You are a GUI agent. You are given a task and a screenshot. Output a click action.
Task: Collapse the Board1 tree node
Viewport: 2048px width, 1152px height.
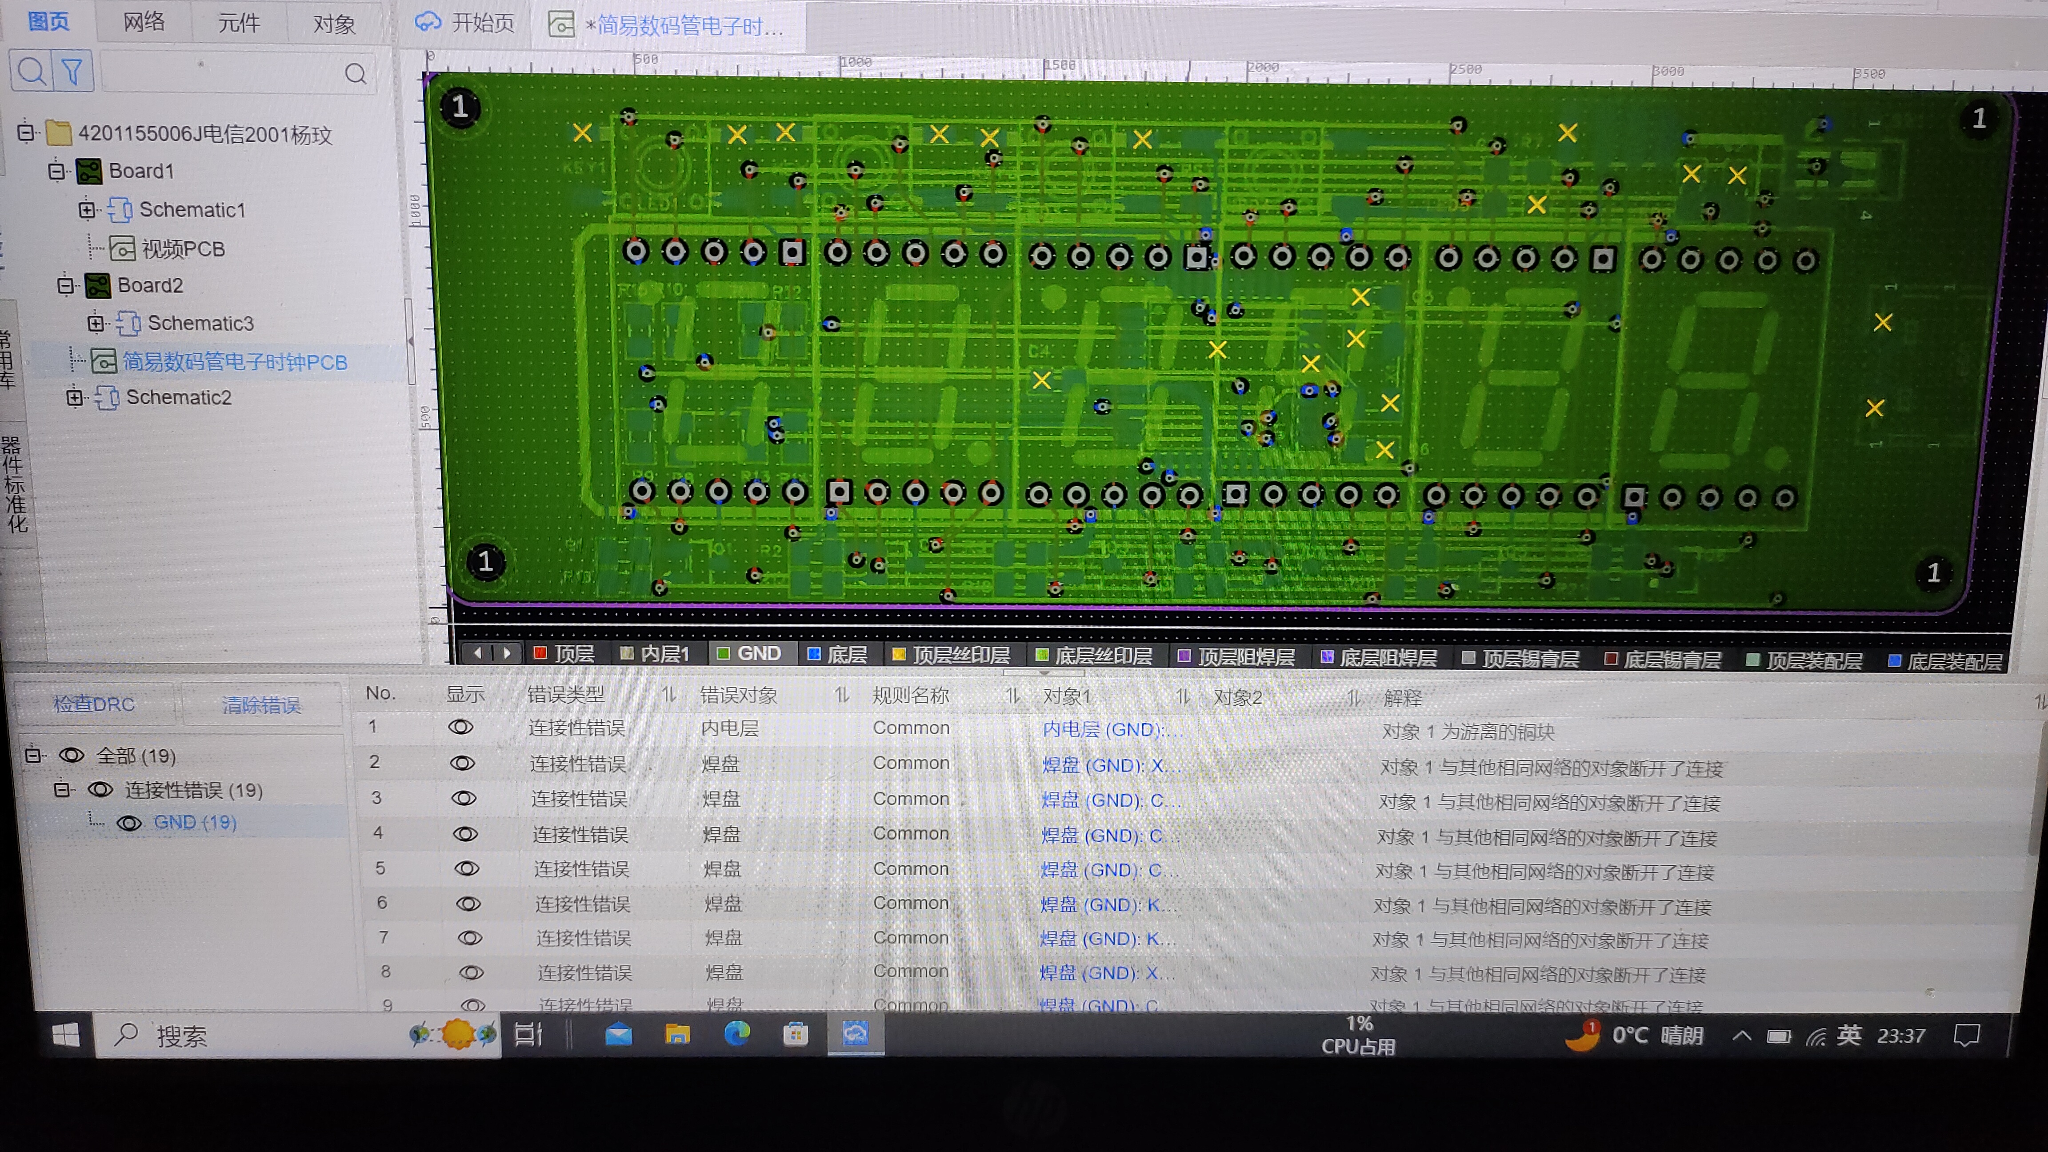56,171
